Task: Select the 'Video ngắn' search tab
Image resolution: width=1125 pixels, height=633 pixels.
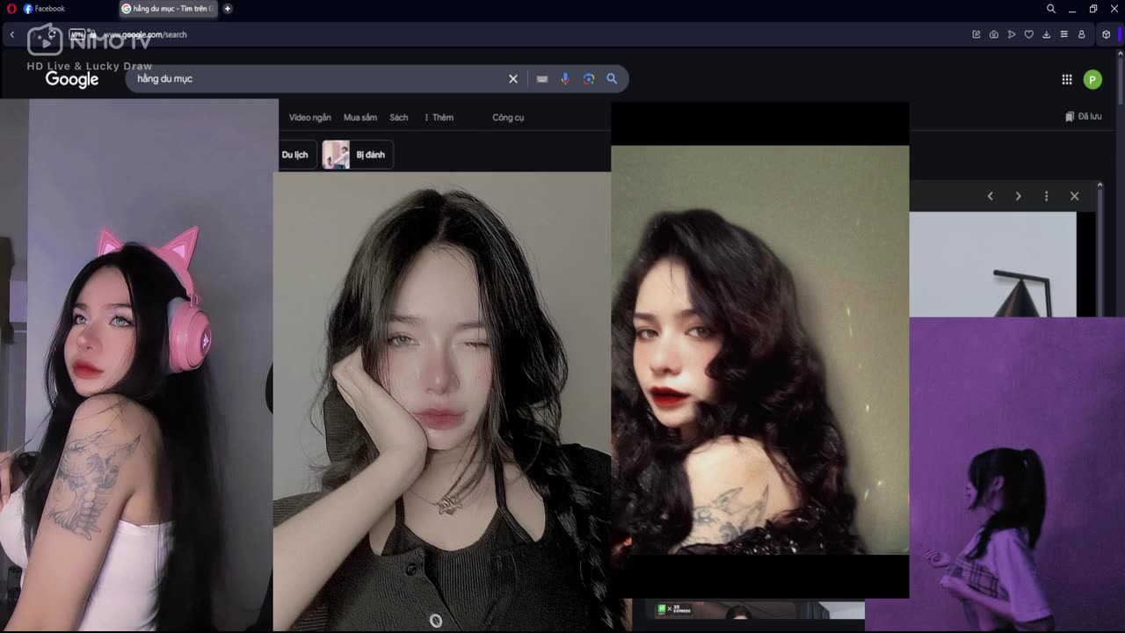Action: [310, 118]
